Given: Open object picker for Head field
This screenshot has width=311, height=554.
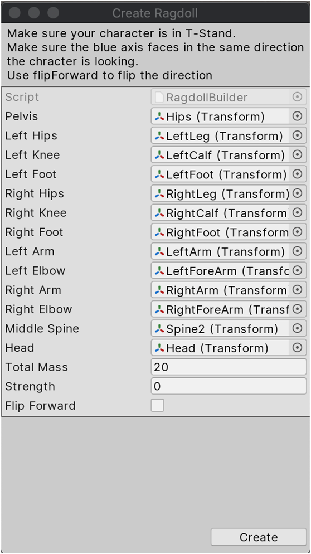Looking at the screenshot, I should click(x=298, y=348).
